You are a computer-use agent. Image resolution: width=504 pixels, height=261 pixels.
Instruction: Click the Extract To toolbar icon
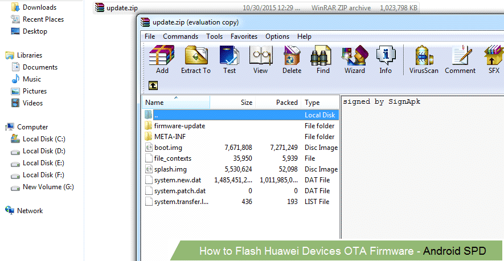[x=196, y=59]
